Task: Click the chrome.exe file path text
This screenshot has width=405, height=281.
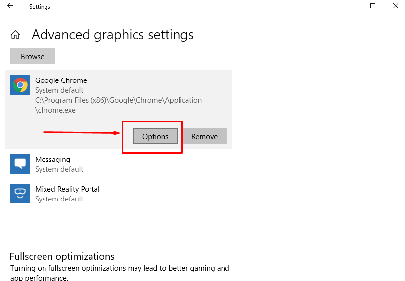Action: pos(118,105)
